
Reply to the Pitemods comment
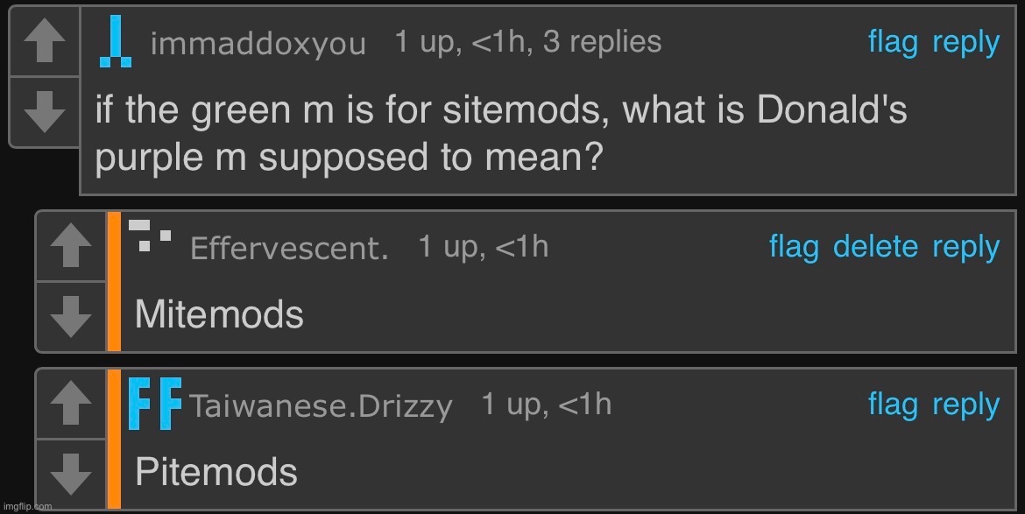point(965,404)
